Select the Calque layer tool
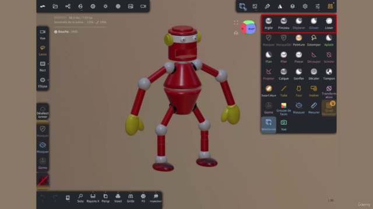This screenshot has width=373, height=209. [284, 74]
